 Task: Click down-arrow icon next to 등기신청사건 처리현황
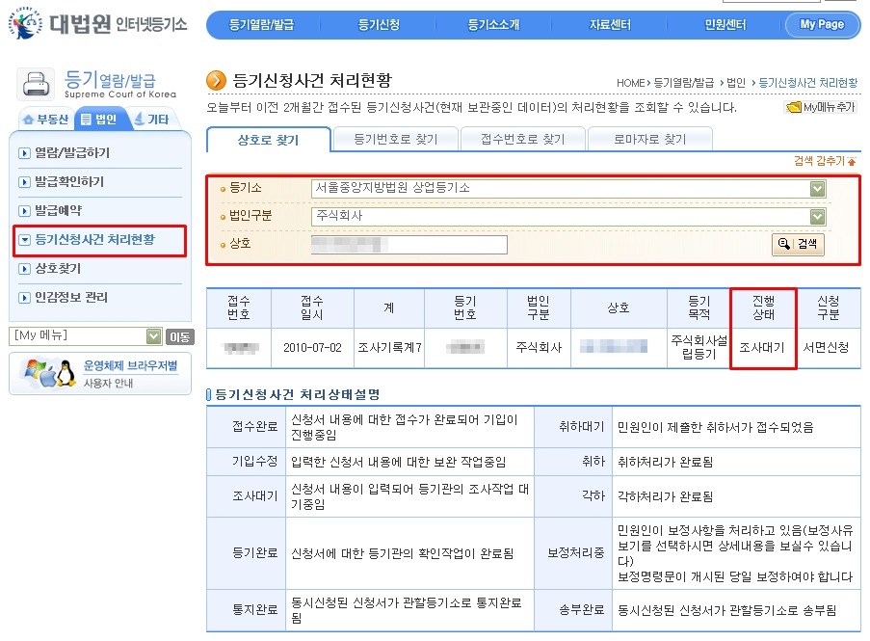24,240
